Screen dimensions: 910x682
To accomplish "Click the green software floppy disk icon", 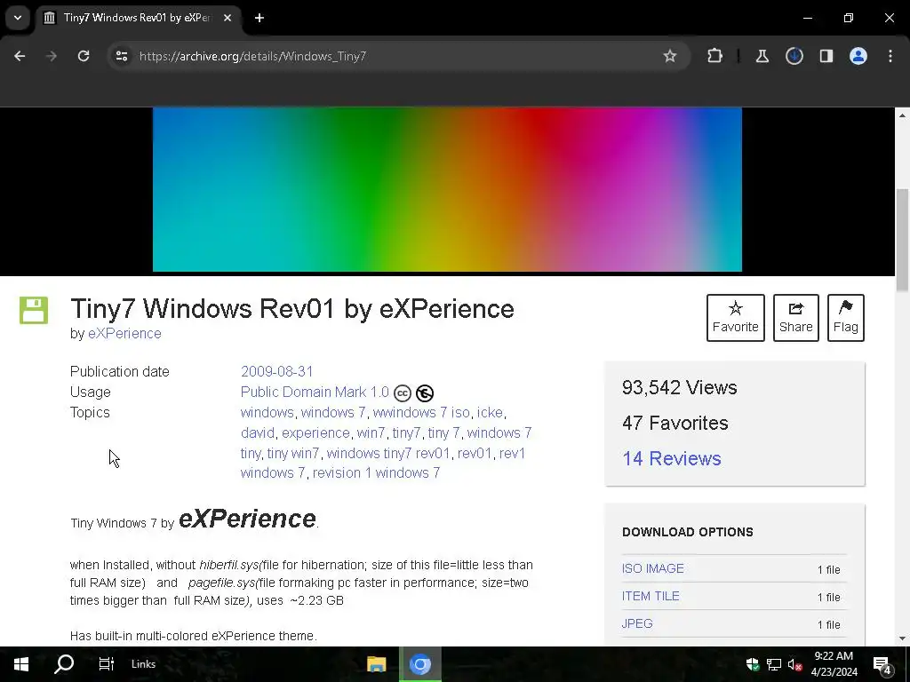I will pyautogui.click(x=34, y=310).
